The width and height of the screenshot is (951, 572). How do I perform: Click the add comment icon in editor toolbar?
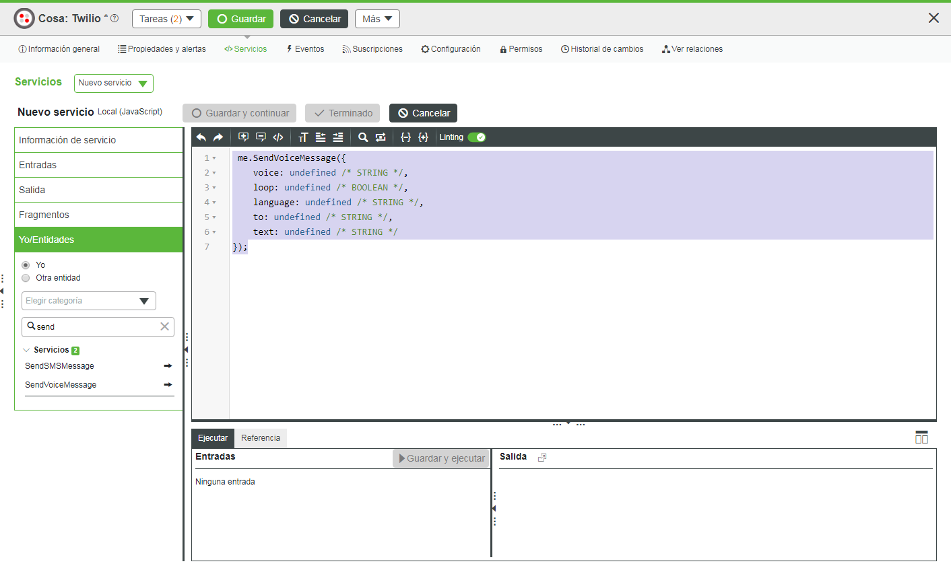pos(243,137)
